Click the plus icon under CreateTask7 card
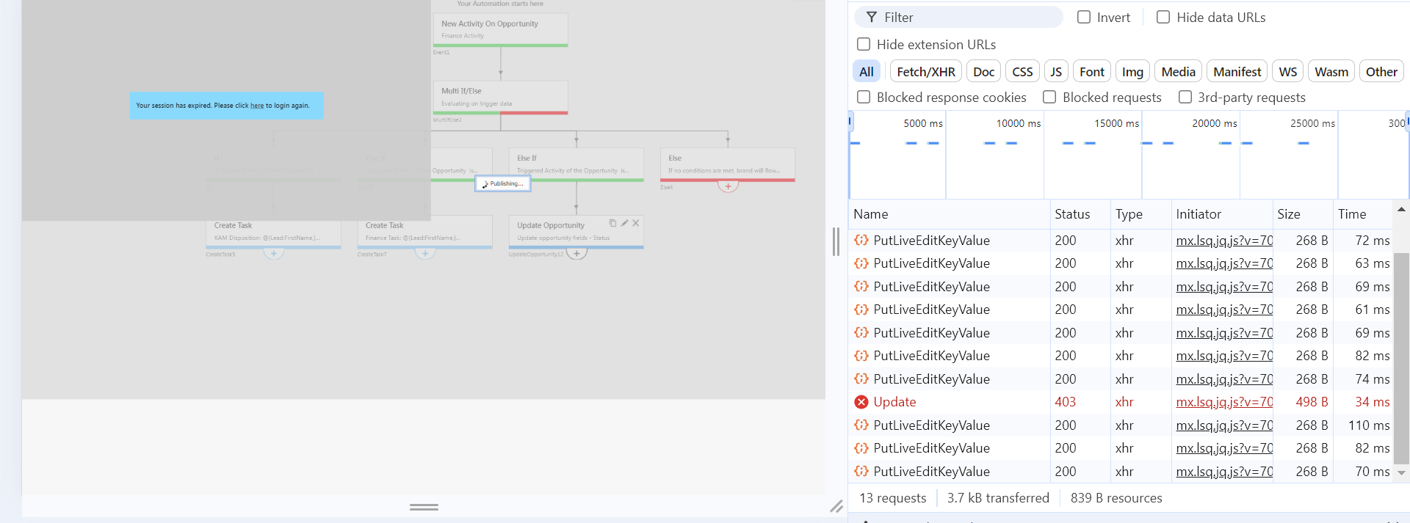 pyautogui.click(x=425, y=253)
